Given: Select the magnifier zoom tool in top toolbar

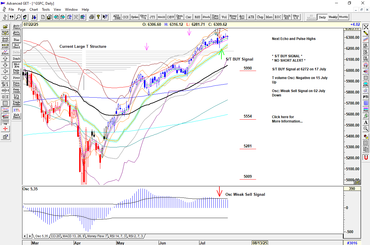Looking at the screenshot, I should point(18,17).
